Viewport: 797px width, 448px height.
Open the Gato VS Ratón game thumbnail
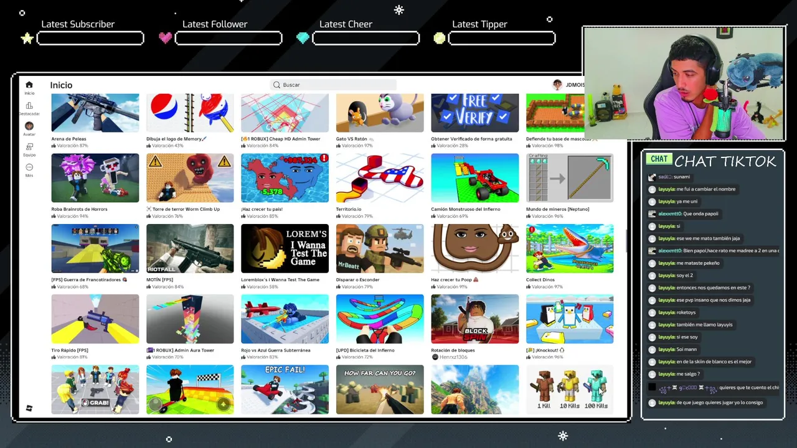point(380,113)
